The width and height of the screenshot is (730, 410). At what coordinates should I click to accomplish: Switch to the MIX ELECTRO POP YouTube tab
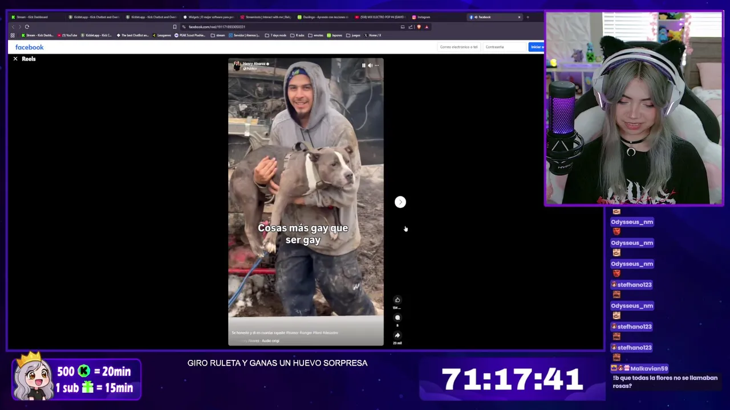tap(380, 17)
